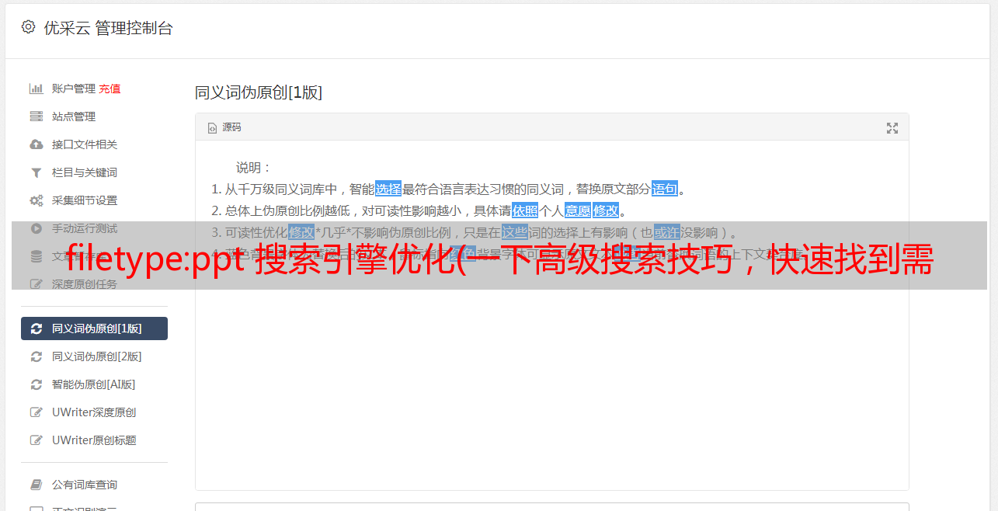Click the 源码 source code icon
This screenshot has height=511, width=998.
[212, 128]
